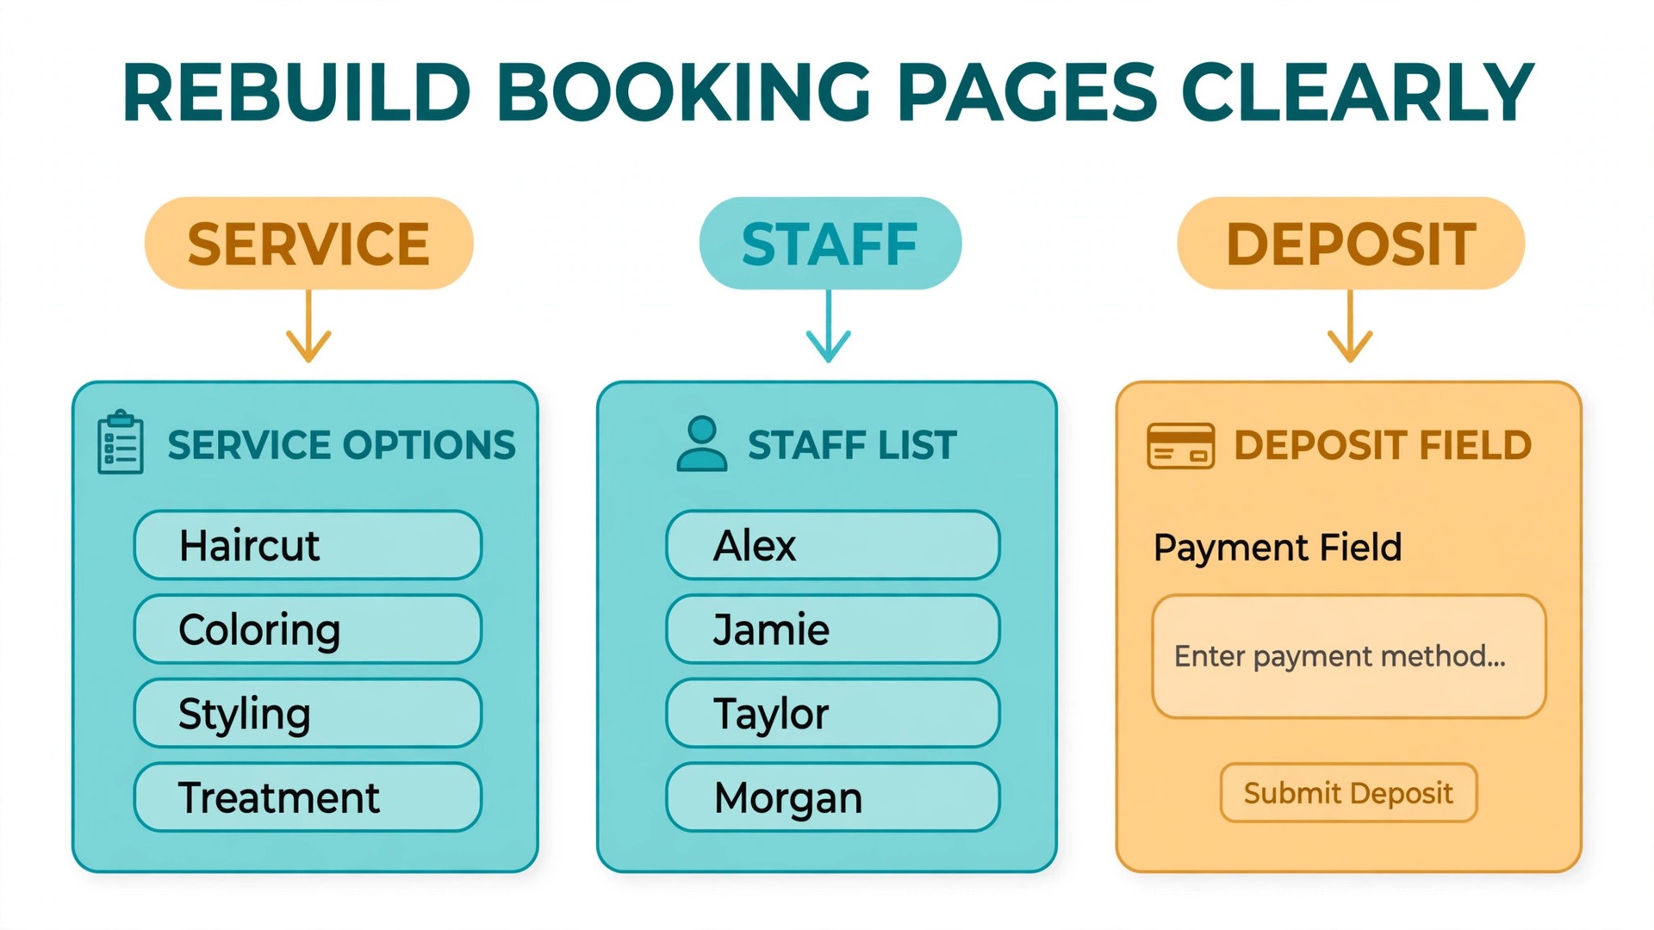Screen dimensions: 1654x930
Task: Click the SERVICE step pill
Action: click(x=308, y=244)
